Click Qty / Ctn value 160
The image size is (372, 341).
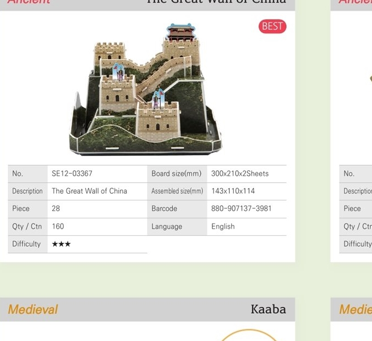58,227
